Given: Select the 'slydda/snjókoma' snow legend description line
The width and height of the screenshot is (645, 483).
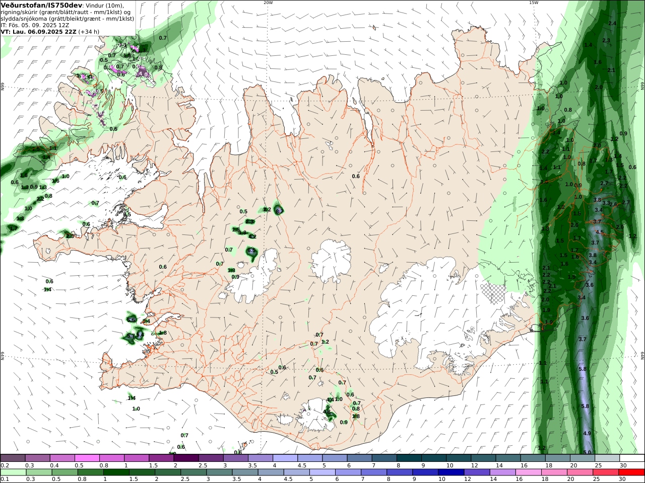Looking at the screenshot, I should click(67, 19).
